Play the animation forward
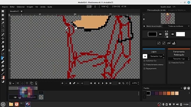This screenshot has height=107, width=191. coord(103,83)
